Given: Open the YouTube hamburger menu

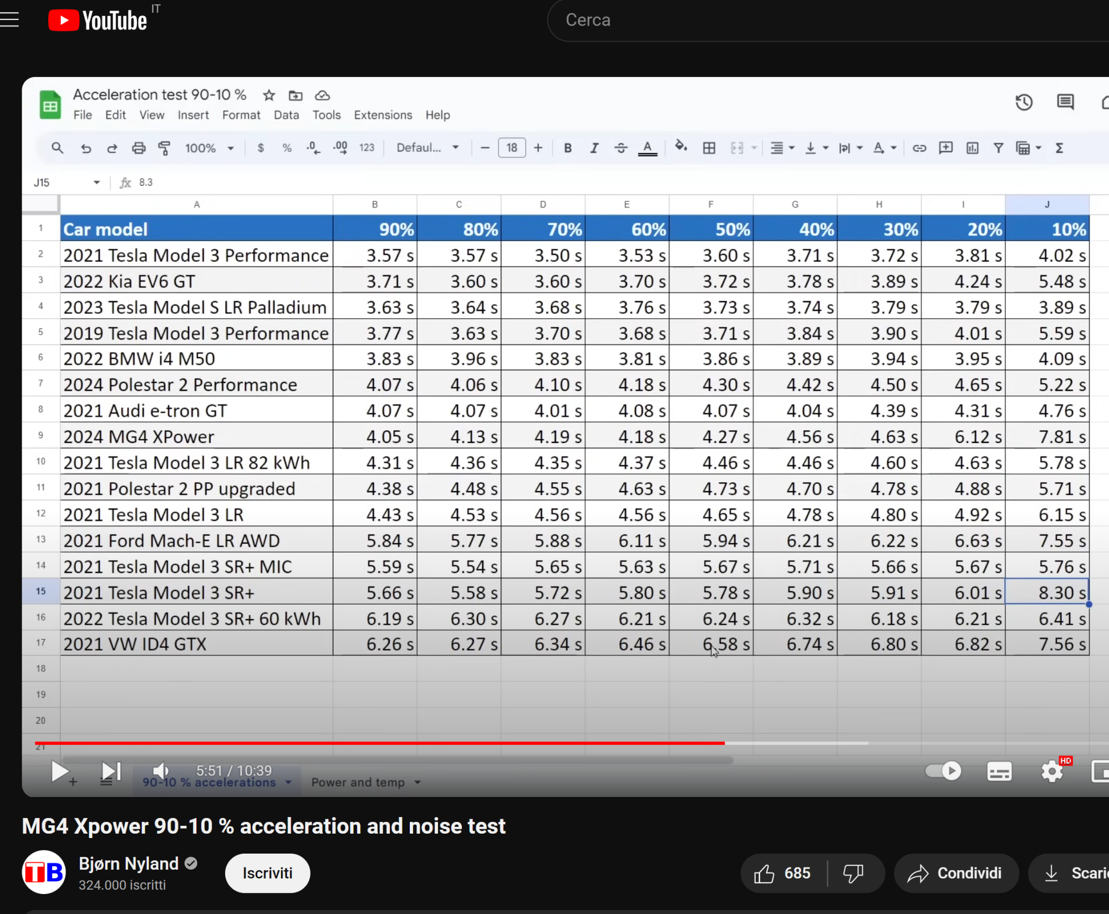Looking at the screenshot, I should click(x=9, y=20).
